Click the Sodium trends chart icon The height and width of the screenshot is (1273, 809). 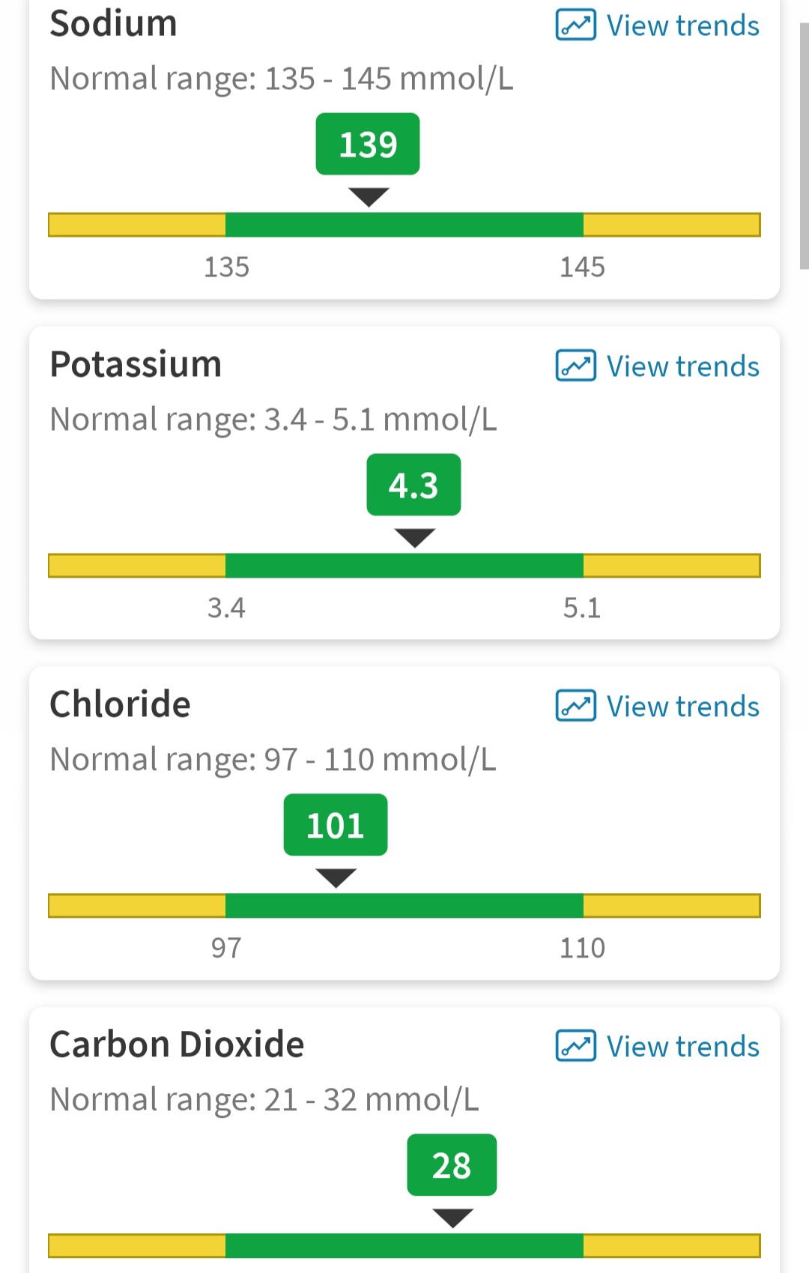[575, 25]
